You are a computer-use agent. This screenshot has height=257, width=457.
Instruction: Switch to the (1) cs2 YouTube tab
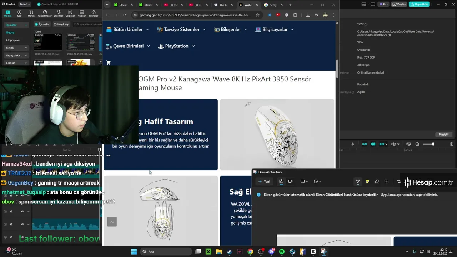point(173,5)
